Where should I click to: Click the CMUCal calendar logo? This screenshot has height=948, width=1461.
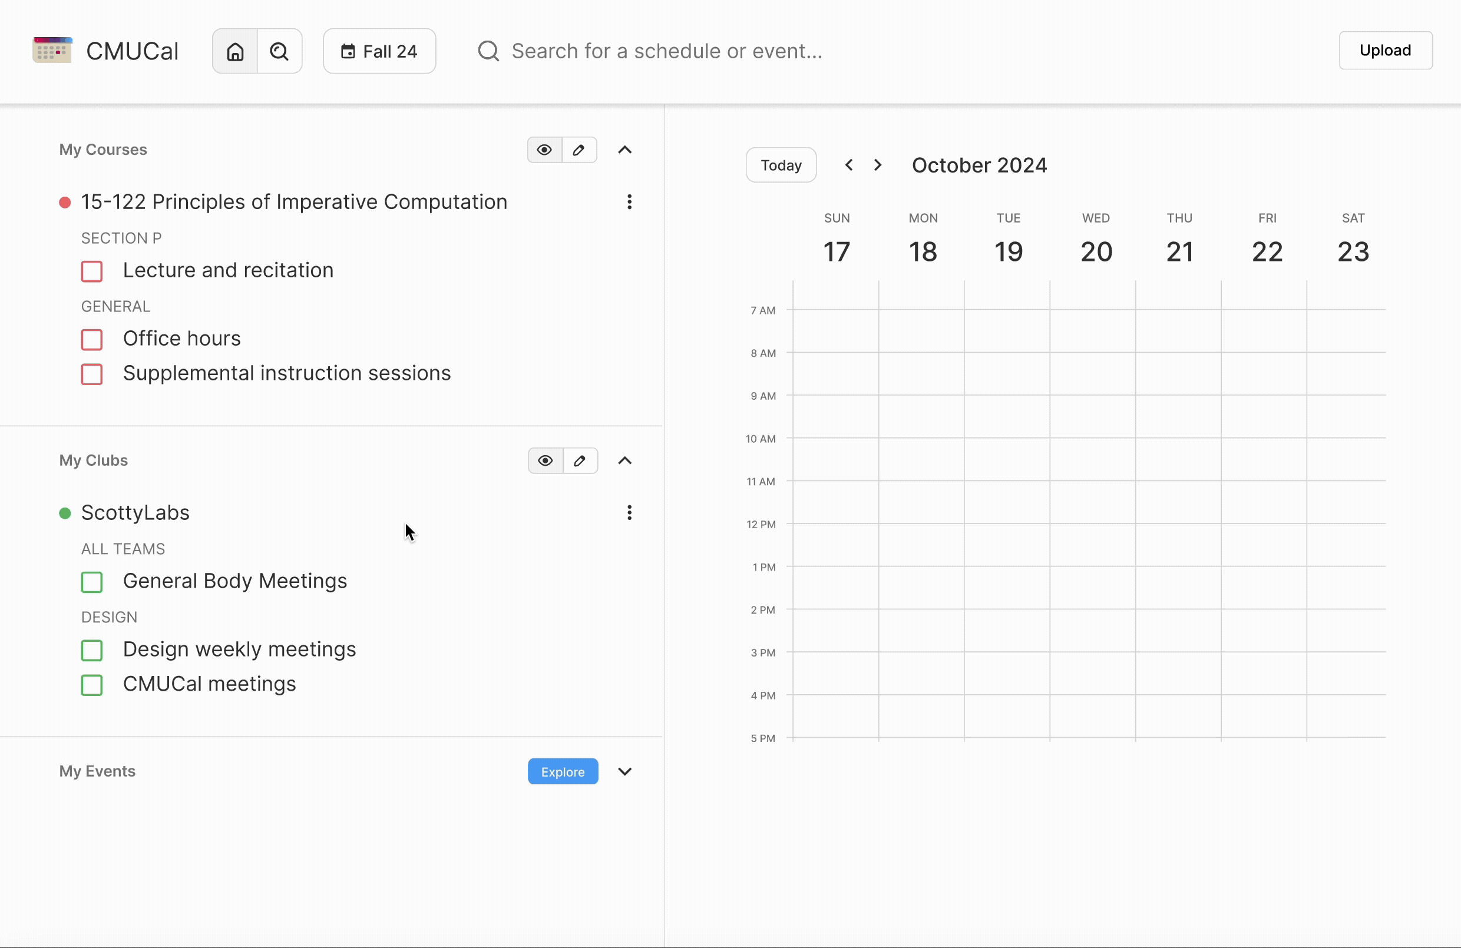pyautogui.click(x=52, y=50)
